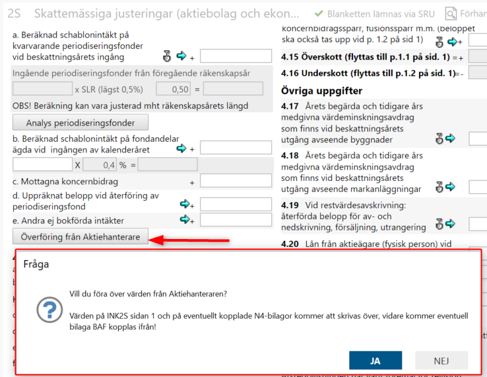
Task: Click amount field for d. Uppräknat belopp
Action: pyautogui.click(x=236, y=204)
